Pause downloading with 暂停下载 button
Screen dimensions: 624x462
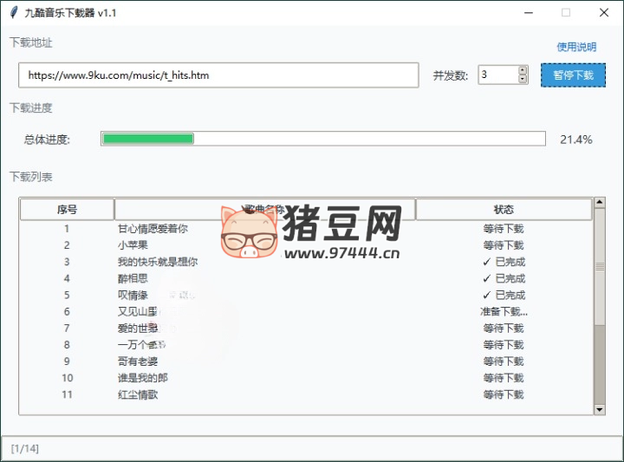pos(573,75)
